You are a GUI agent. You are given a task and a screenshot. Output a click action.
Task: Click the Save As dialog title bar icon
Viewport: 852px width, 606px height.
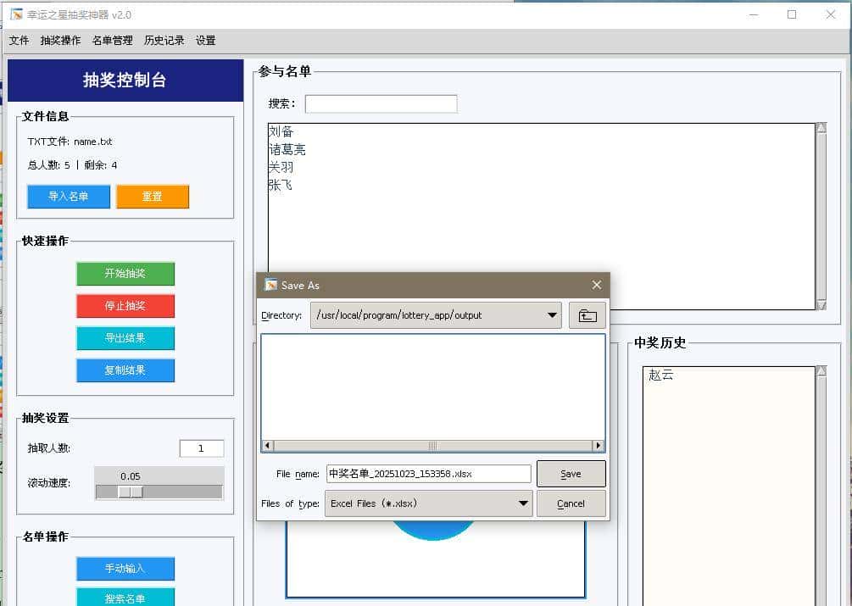(x=271, y=285)
